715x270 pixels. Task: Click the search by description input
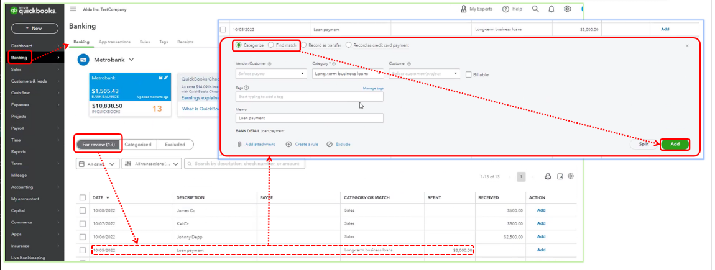pyautogui.click(x=245, y=164)
